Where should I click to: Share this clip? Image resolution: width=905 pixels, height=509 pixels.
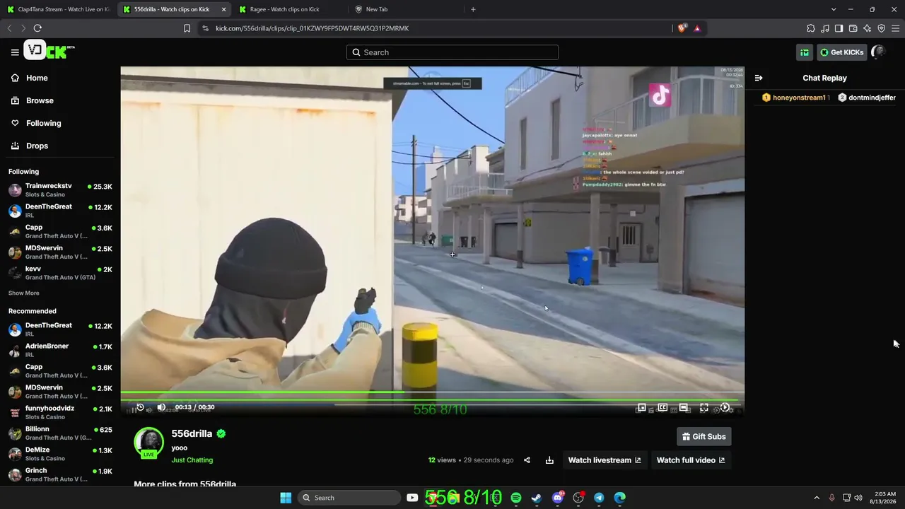tap(527, 460)
